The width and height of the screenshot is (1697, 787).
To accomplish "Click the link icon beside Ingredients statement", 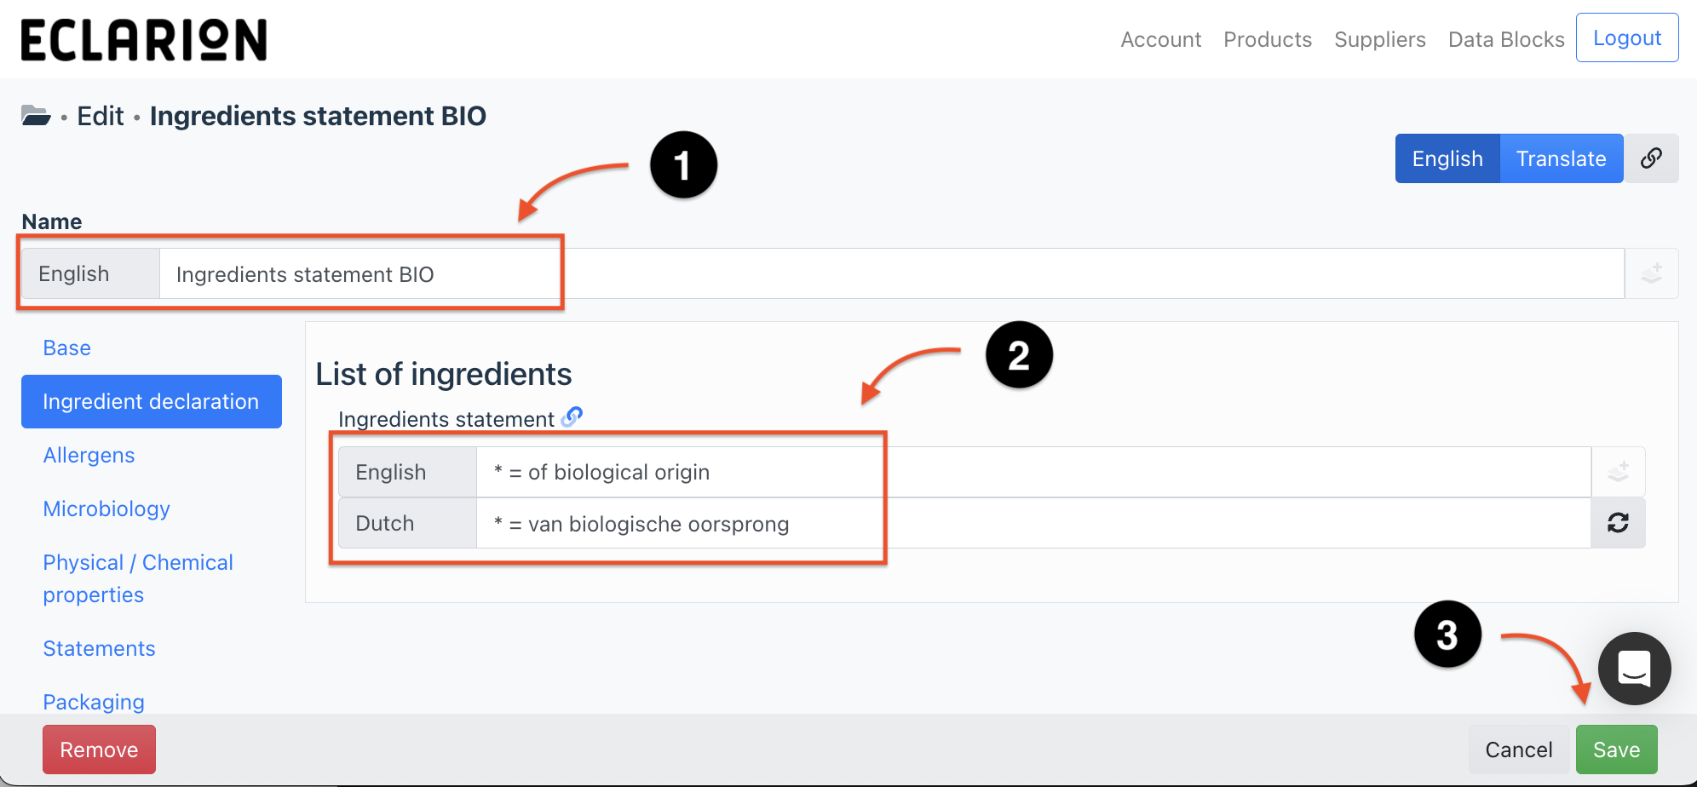I will (572, 417).
